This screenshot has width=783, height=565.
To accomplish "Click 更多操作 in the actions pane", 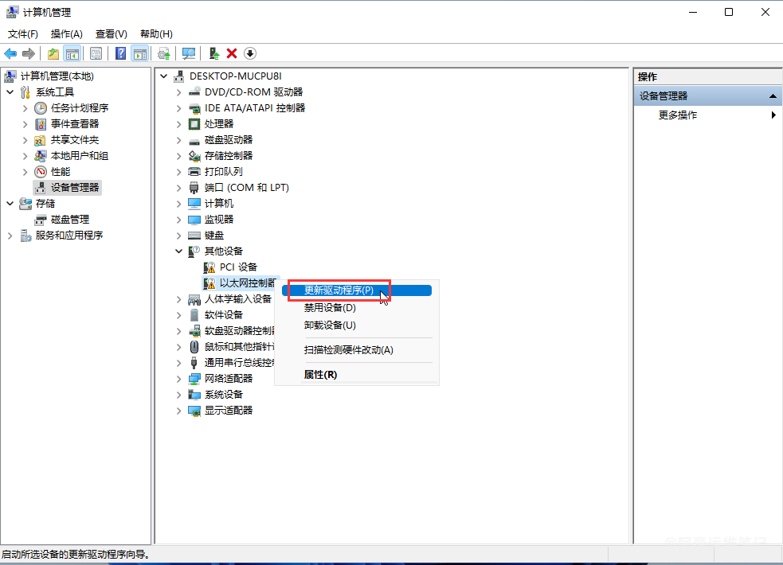I will click(x=678, y=115).
